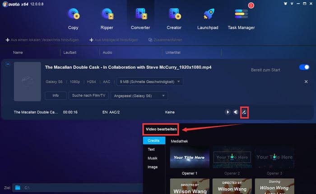Open the Task Manager
Screen dimensions: 316x194
pyautogui.click(x=241, y=19)
